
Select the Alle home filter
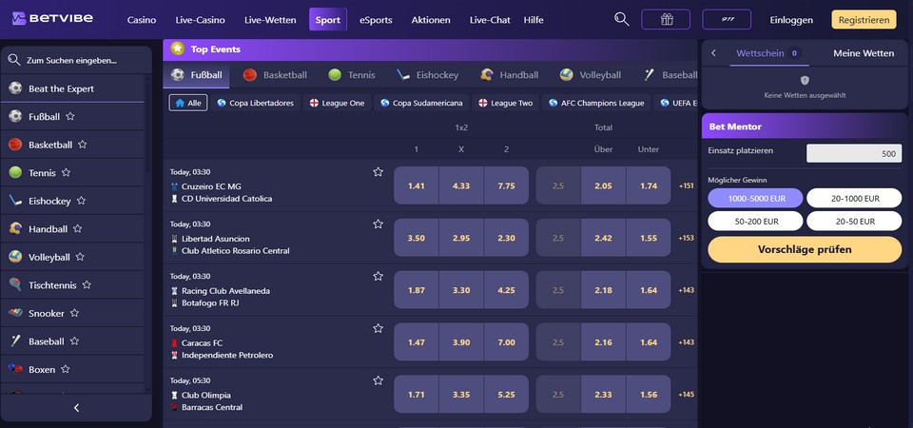click(188, 103)
